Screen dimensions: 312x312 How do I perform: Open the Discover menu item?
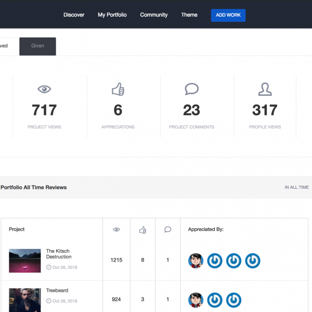[74, 15]
